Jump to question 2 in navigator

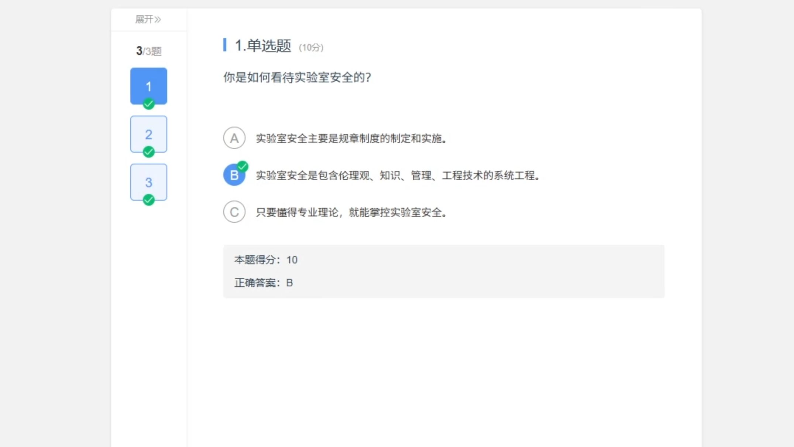pyautogui.click(x=148, y=133)
